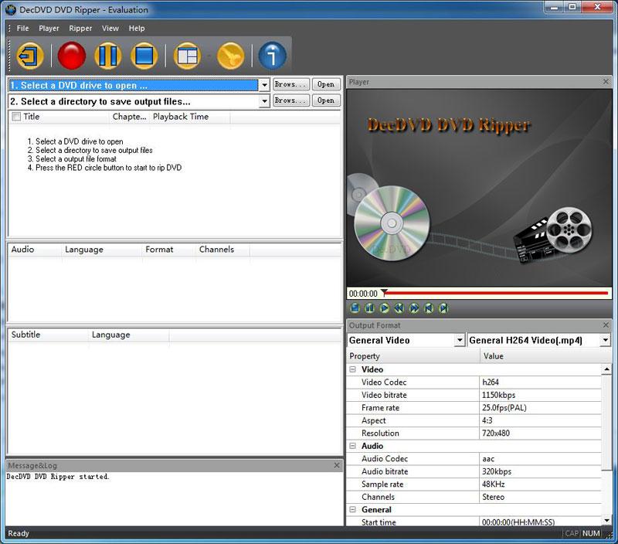Pause ripping with the toolbar pause icon

pos(107,56)
